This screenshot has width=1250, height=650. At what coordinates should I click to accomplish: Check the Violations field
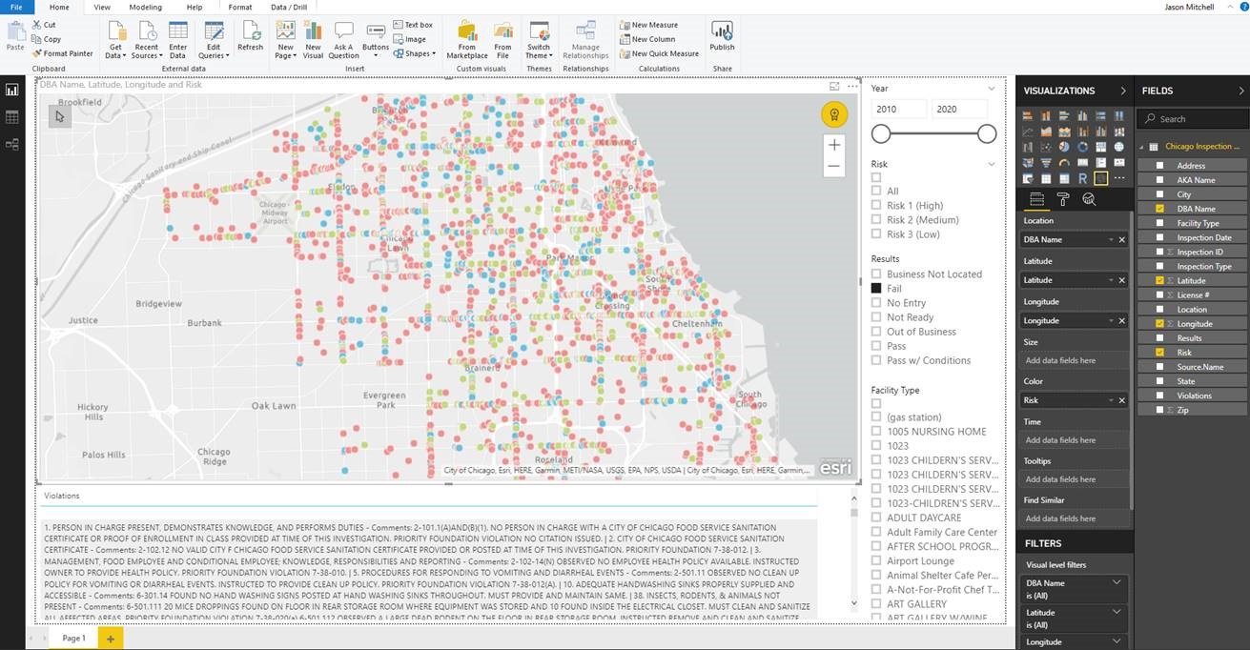pos(1160,396)
